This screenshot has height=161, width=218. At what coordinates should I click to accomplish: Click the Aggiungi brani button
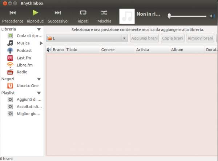point(145,38)
